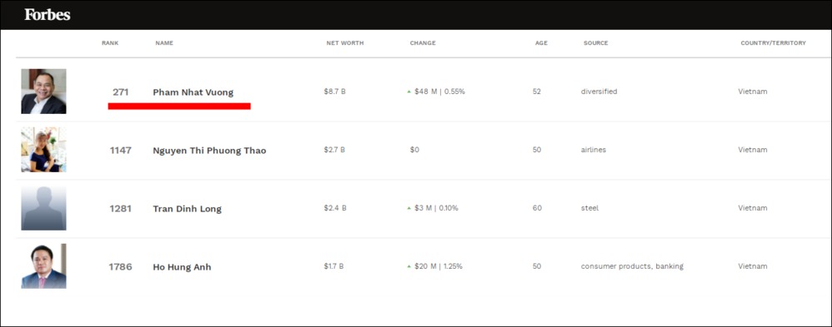
Task: Open Ho Hung Anh's portrait thumbnail
Action: (x=43, y=266)
